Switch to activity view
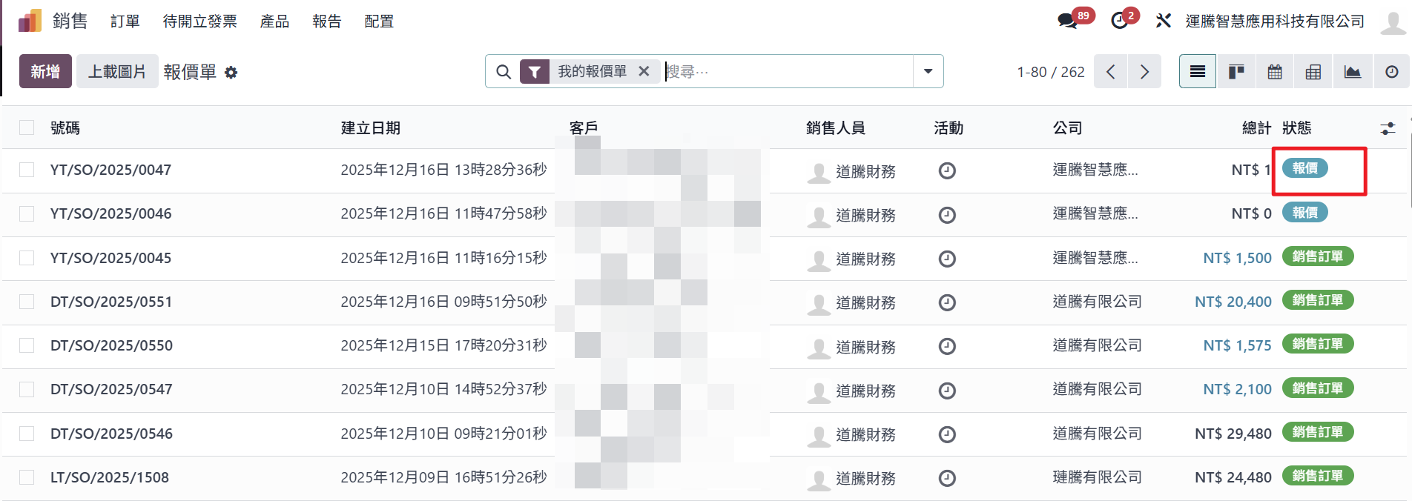Screen dimensions: 1412x501 [x=1391, y=72]
